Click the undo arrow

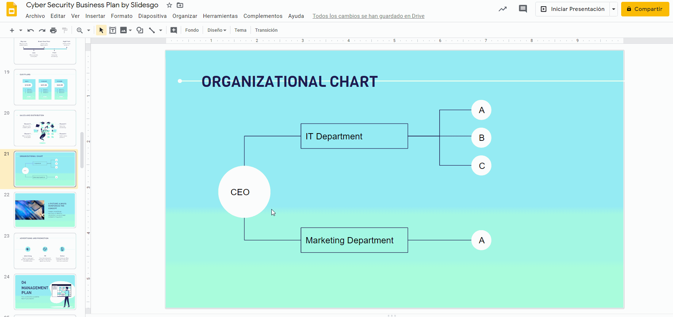(x=31, y=30)
